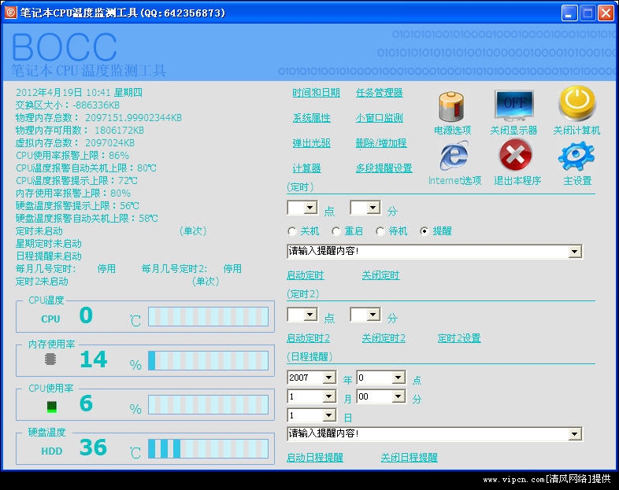
Task: Select the 重启 radio button
Action: (x=336, y=231)
